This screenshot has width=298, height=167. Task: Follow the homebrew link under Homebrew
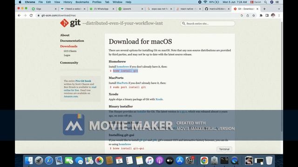pyautogui.click(x=123, y=67)
